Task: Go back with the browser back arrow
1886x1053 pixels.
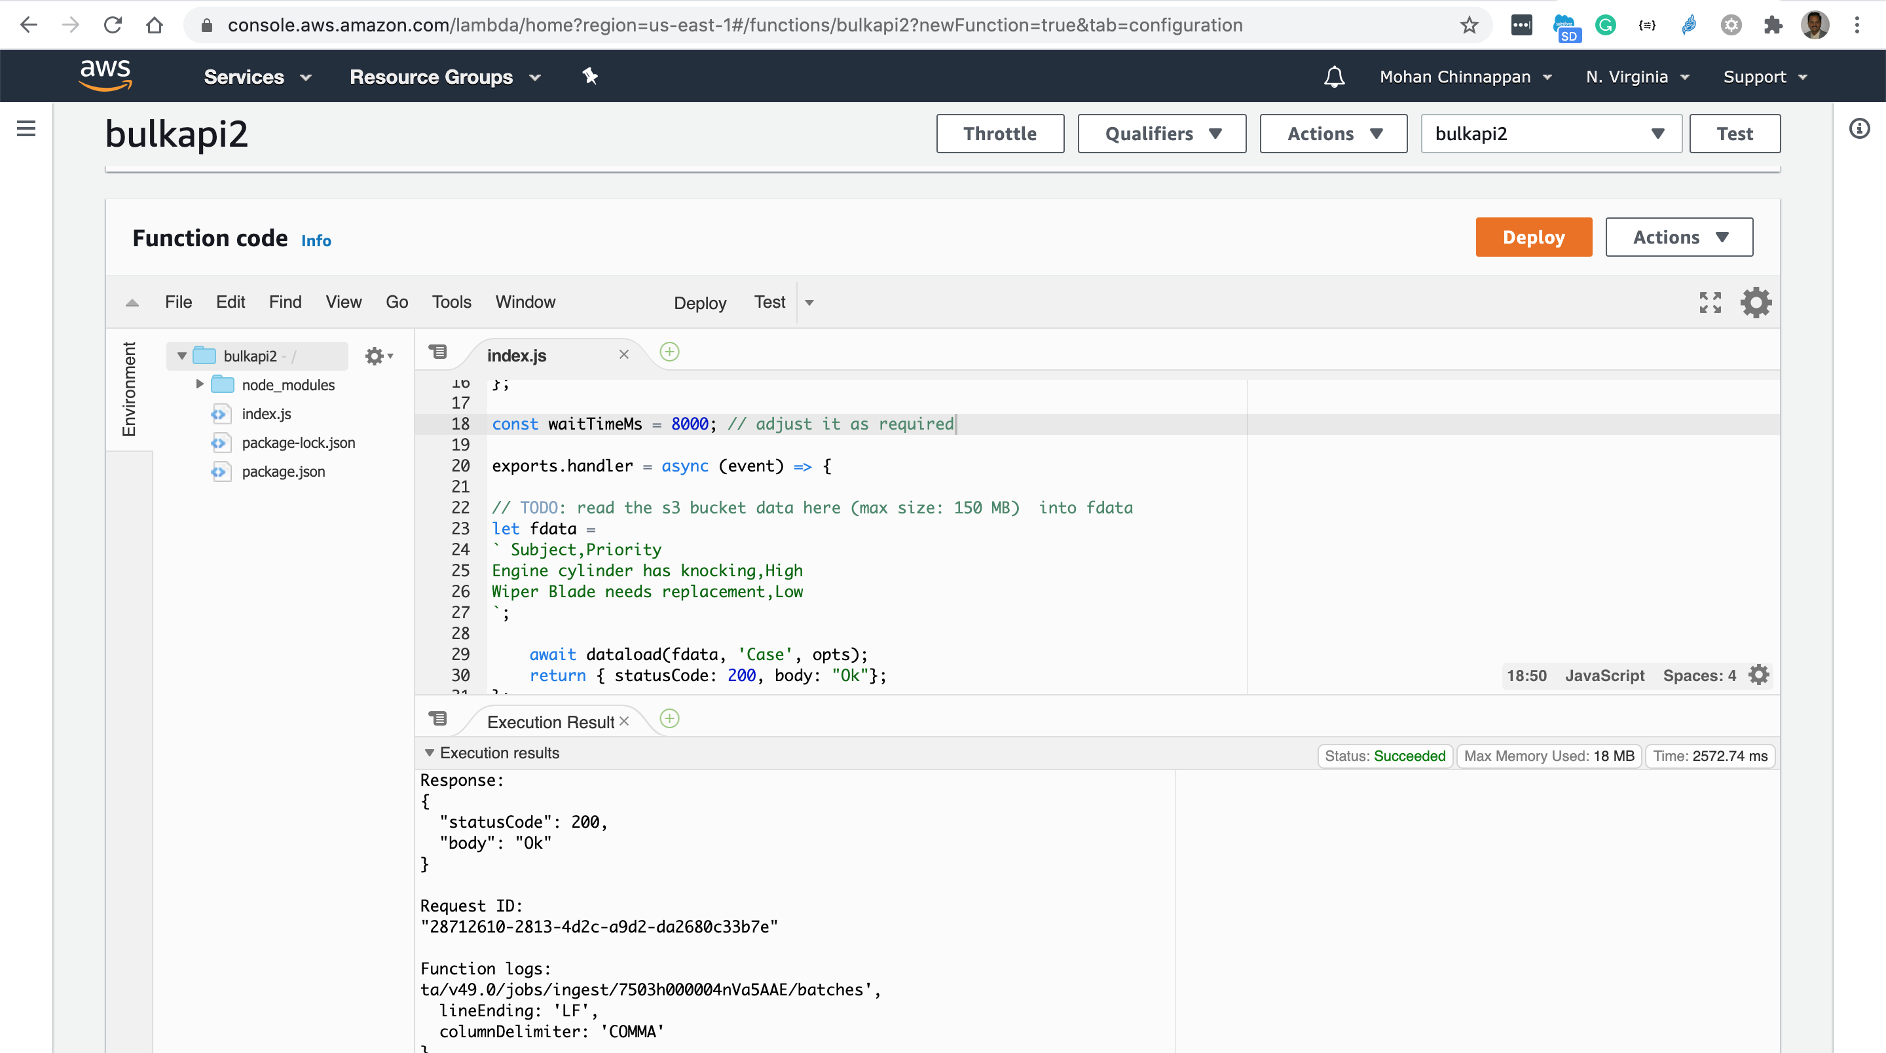Action: tap(29, 25)
